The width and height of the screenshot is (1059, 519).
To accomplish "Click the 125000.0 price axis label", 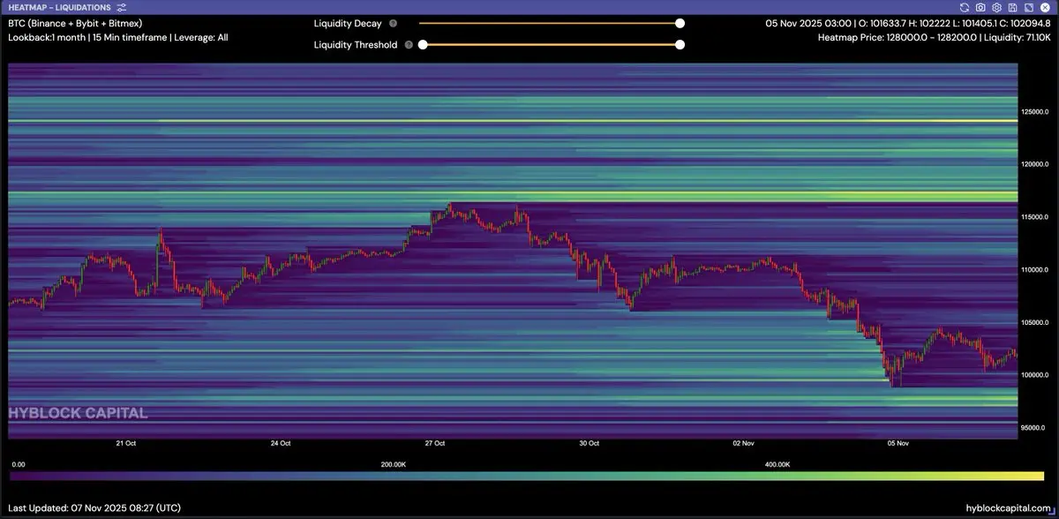I will pyautogui.click(x=1036, y=112).
